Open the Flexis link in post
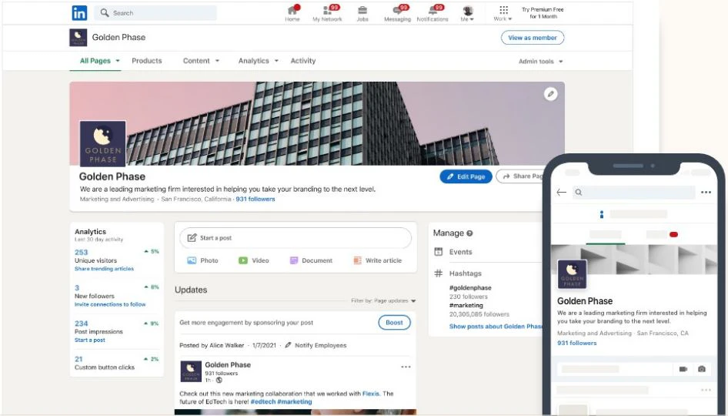 point(371,394)
